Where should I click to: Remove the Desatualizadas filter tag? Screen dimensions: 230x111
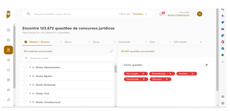coord(170,74)
